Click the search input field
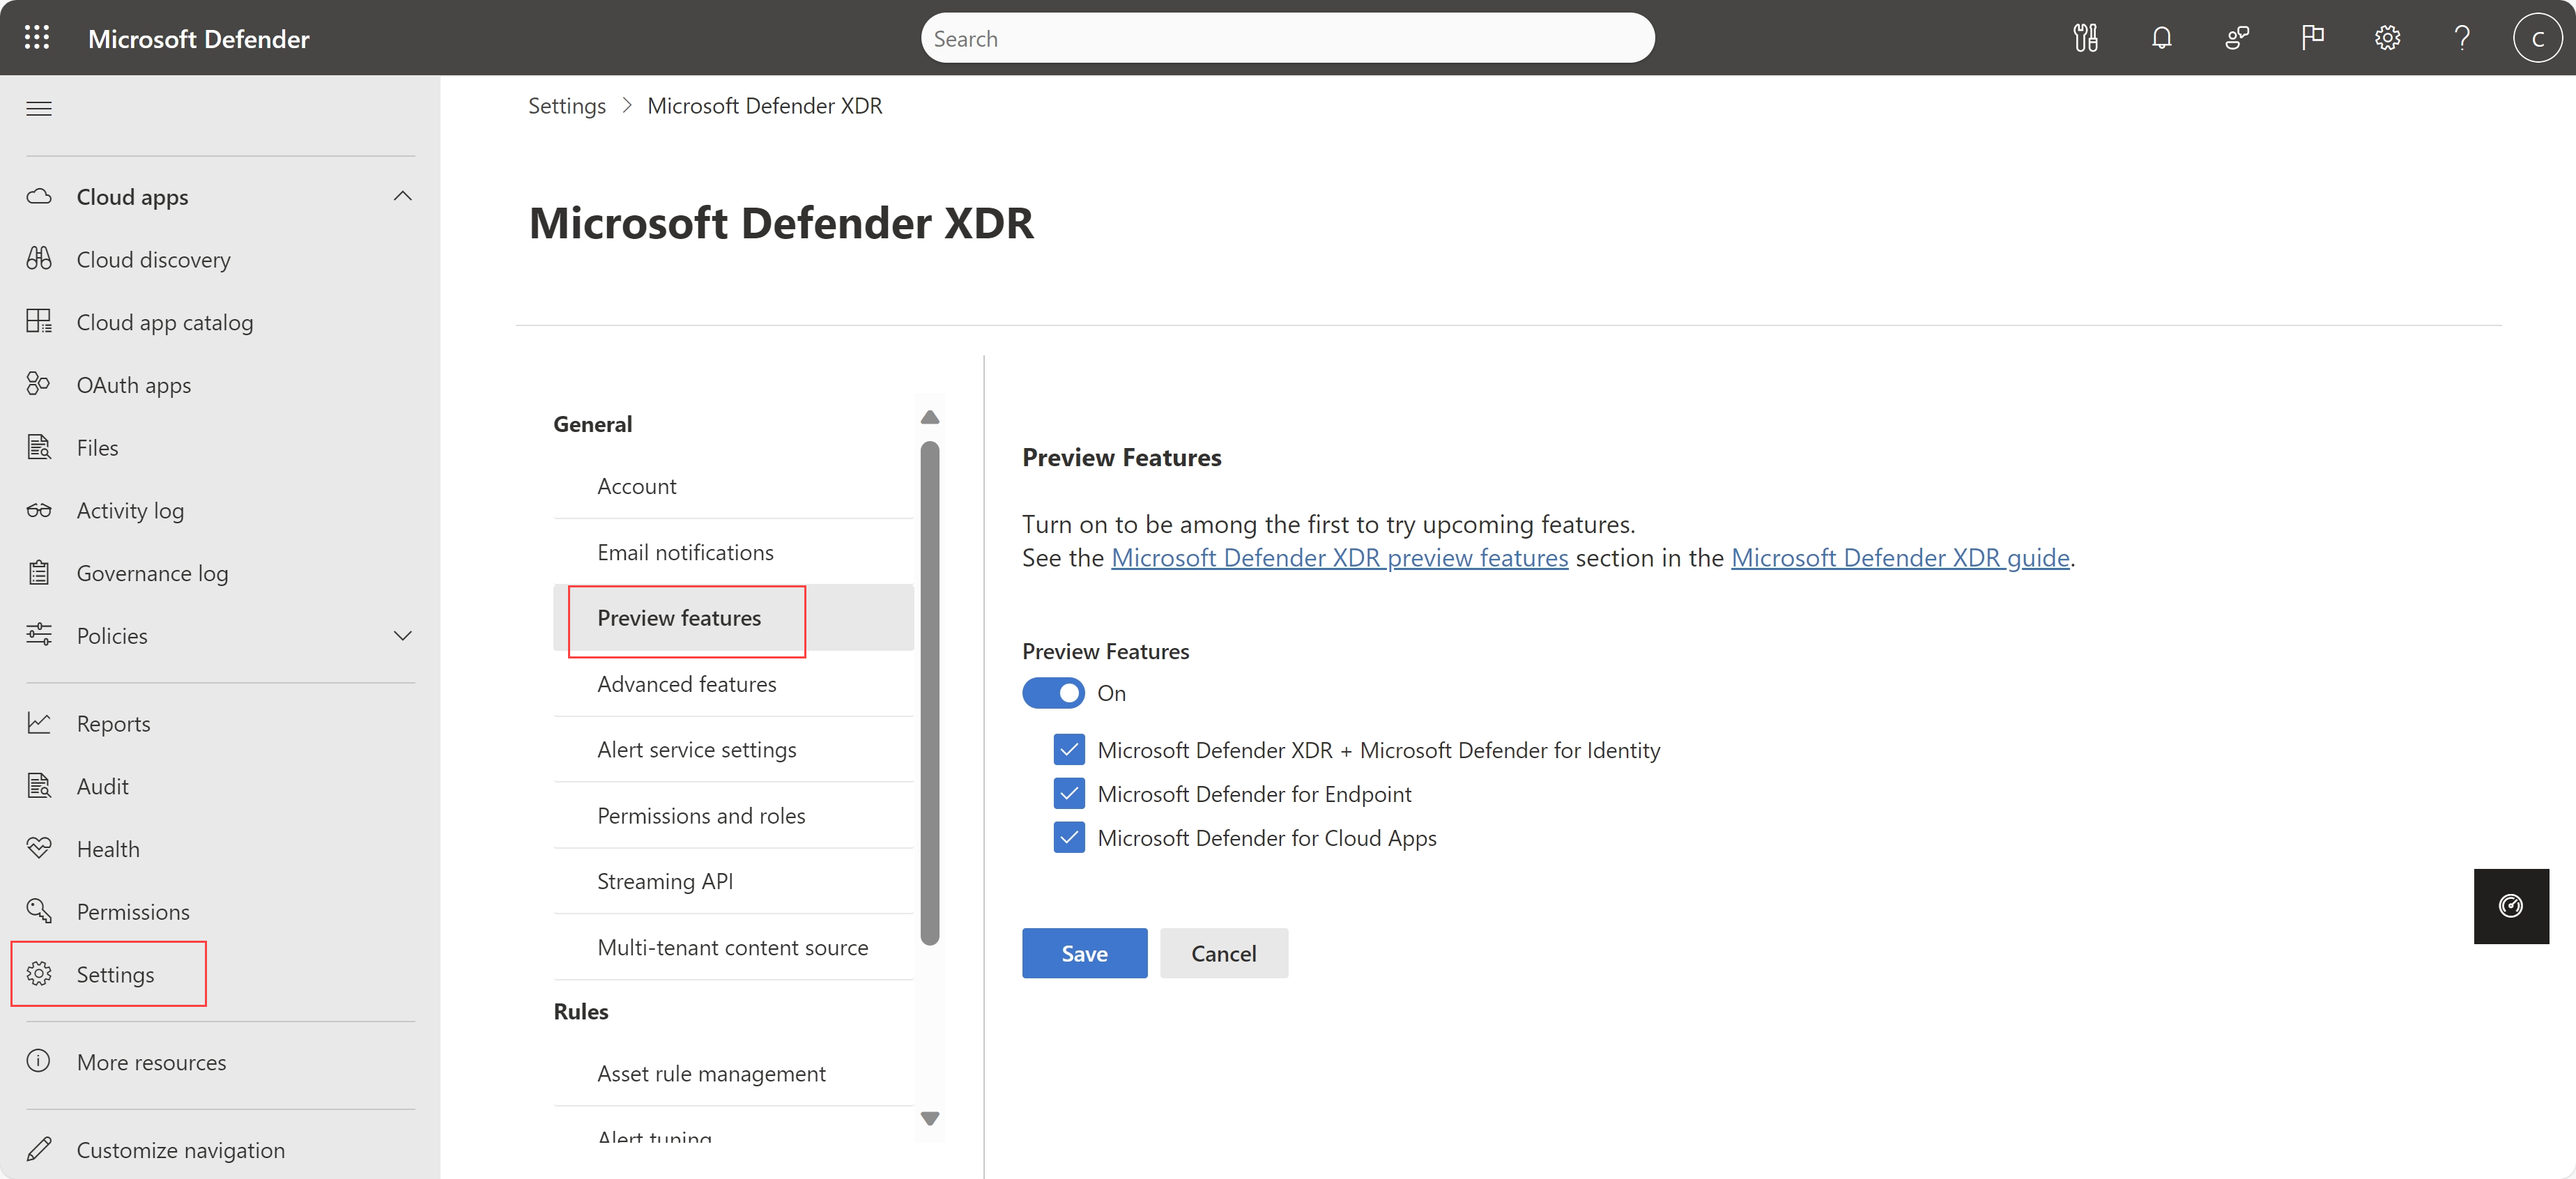Screen dimensions: 2576x1179 click(x=1289, y=36)
